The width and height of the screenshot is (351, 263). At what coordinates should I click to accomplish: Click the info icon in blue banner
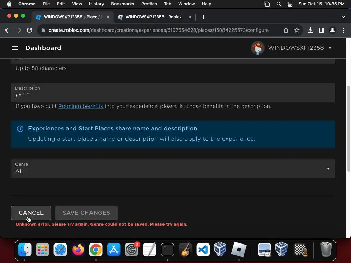click(x=20, y=129)
